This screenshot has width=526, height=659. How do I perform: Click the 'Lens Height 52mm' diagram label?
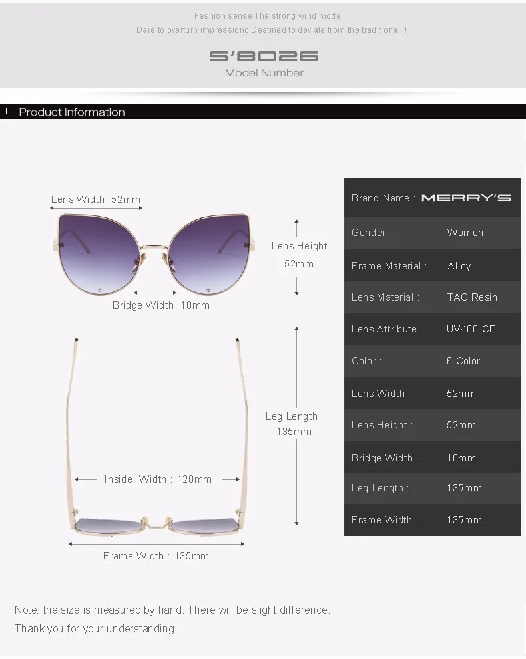[x=299, y=255]
